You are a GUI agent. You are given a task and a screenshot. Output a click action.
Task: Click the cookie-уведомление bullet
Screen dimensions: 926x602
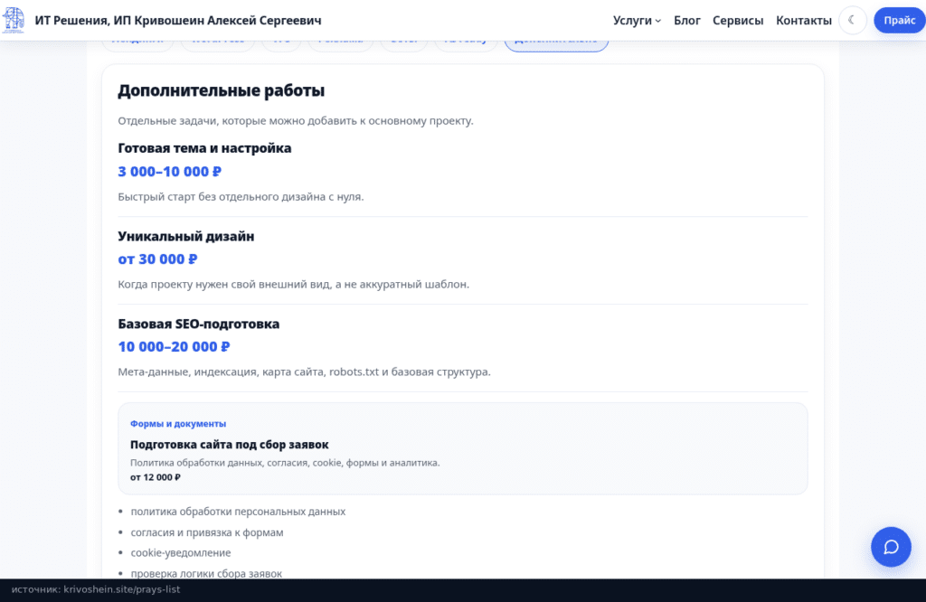coord(181,553)
